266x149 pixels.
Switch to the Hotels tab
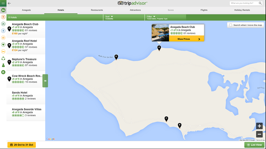click(61, 10)
